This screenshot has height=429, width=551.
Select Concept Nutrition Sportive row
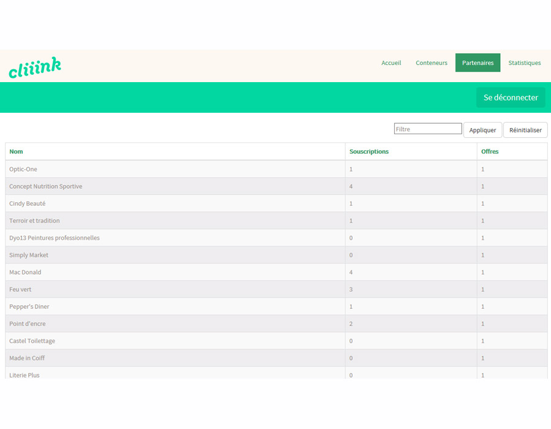pos(46,186)
